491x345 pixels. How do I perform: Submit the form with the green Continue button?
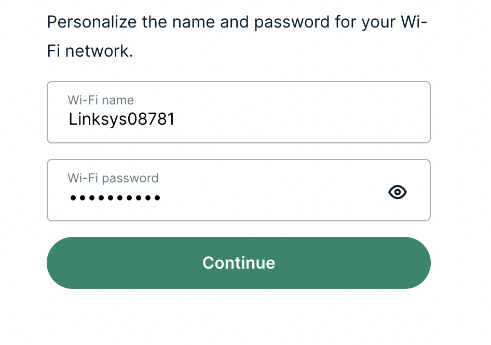coord(239,262)
